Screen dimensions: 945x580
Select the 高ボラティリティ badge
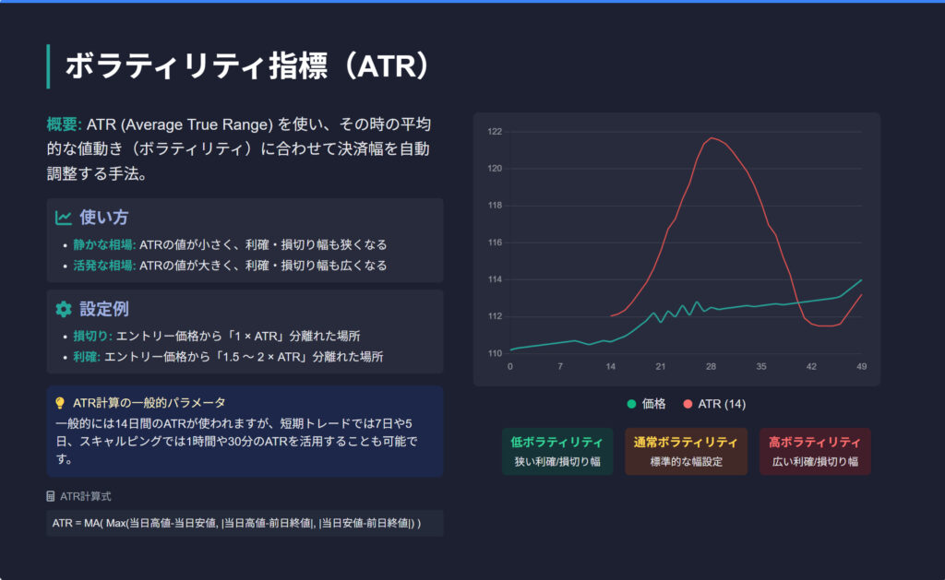814,451
